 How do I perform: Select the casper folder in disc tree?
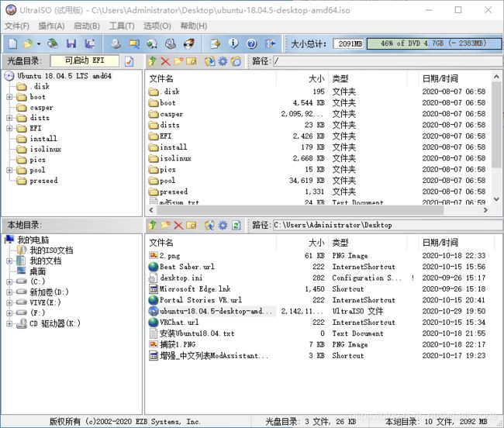pos(41,108)
